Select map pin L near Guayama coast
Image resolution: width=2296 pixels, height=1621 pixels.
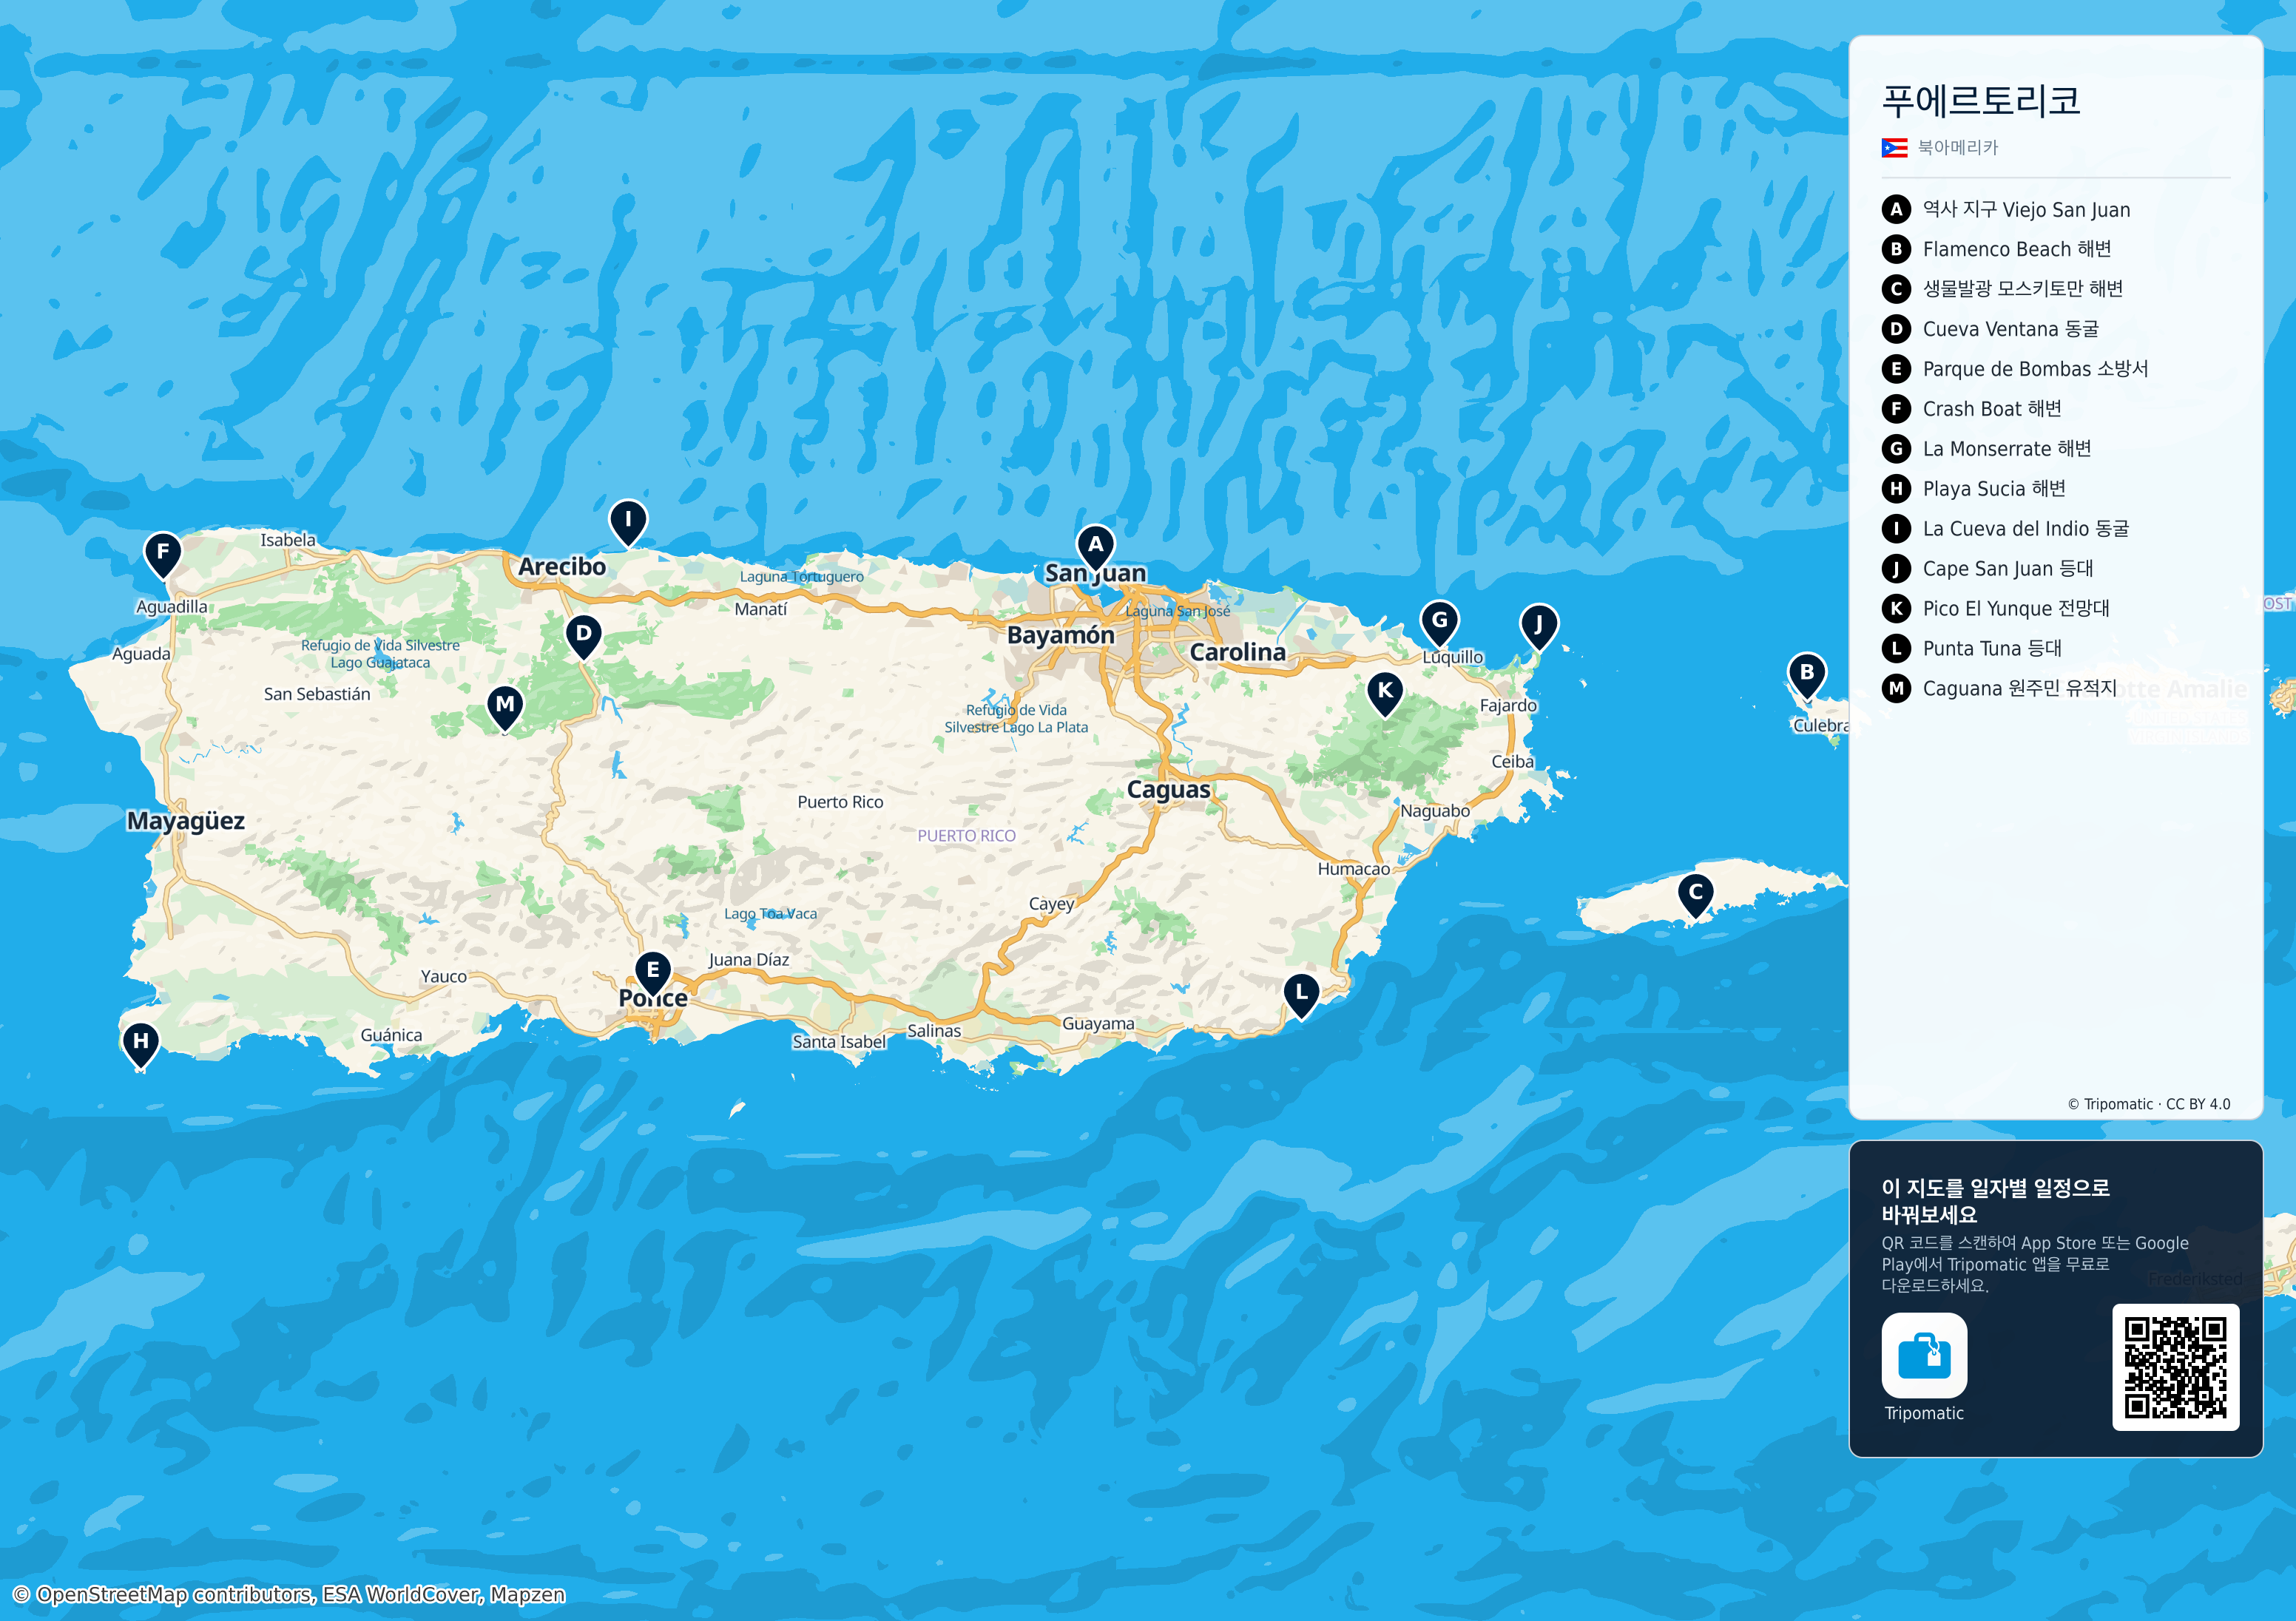1301,996
